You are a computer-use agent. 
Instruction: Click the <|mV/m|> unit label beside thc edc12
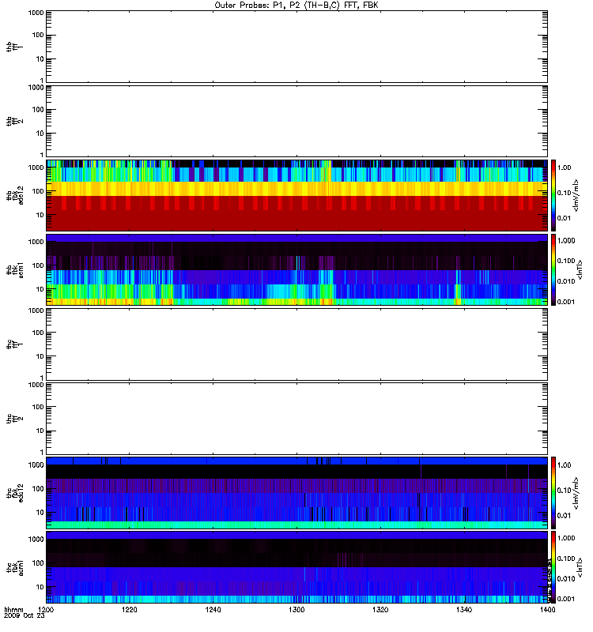(576, 493)
